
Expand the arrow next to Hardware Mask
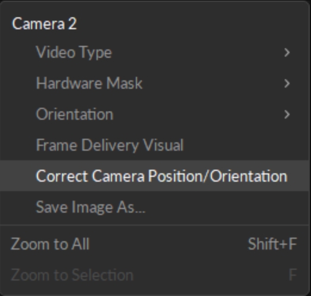[x=287, y=83]
